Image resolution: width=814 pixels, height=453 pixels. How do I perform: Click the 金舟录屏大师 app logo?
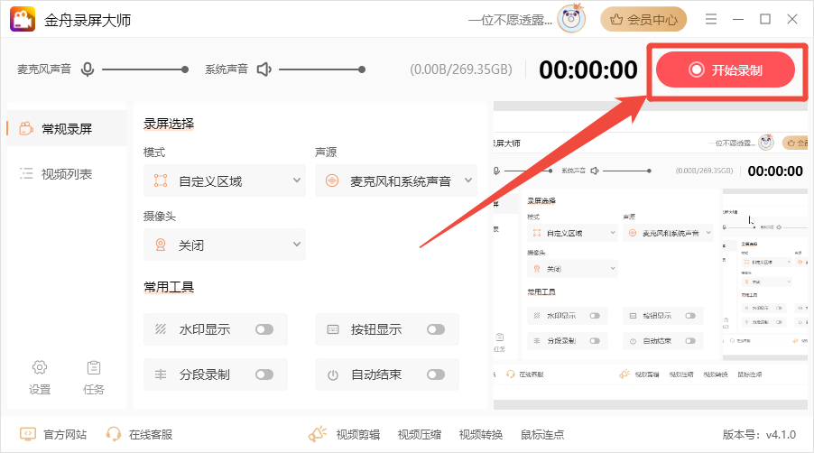[23, 19]
